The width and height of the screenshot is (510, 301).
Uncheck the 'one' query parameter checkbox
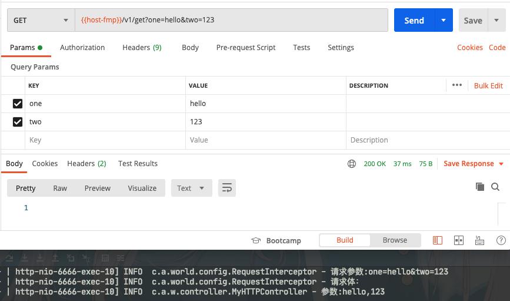point(18,104)
